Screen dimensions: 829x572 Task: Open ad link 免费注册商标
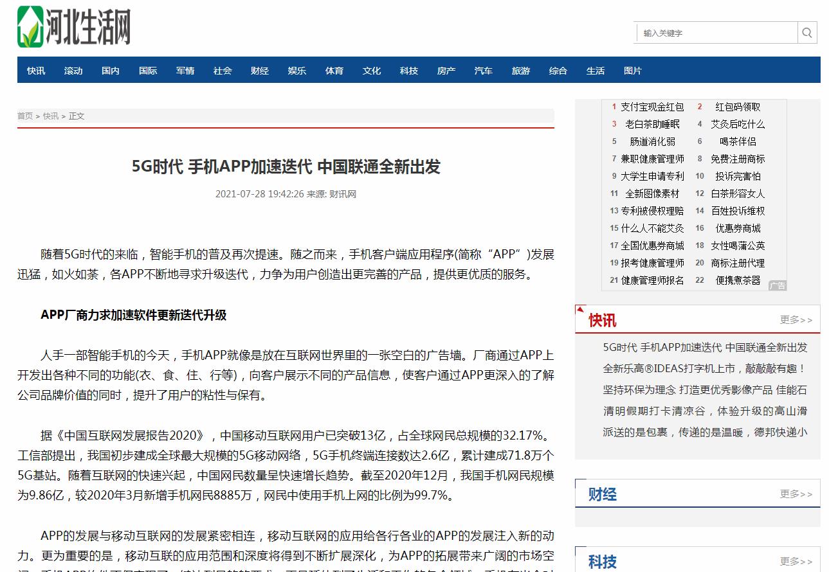738,159
